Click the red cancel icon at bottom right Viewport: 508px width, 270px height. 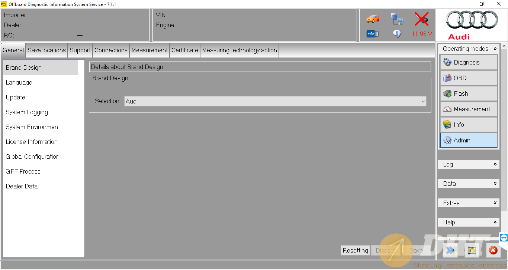pyautogui.click(x=493, y=250)
